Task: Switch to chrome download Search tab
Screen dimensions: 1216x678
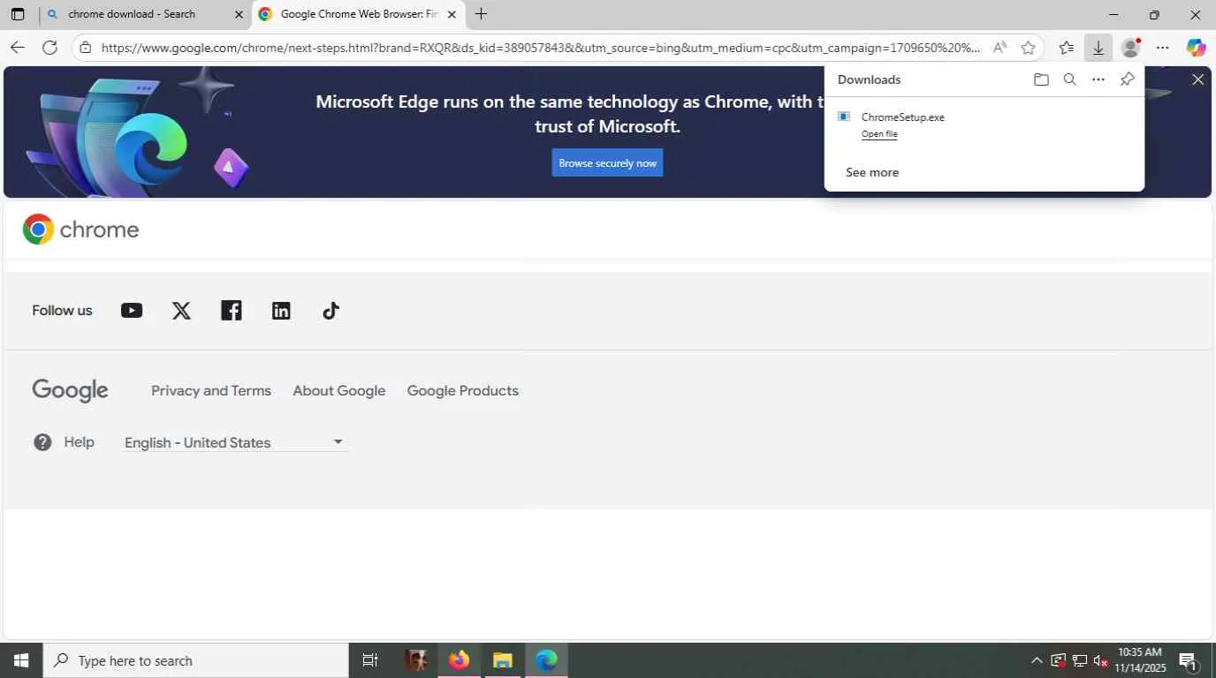Action: (145, 14)
